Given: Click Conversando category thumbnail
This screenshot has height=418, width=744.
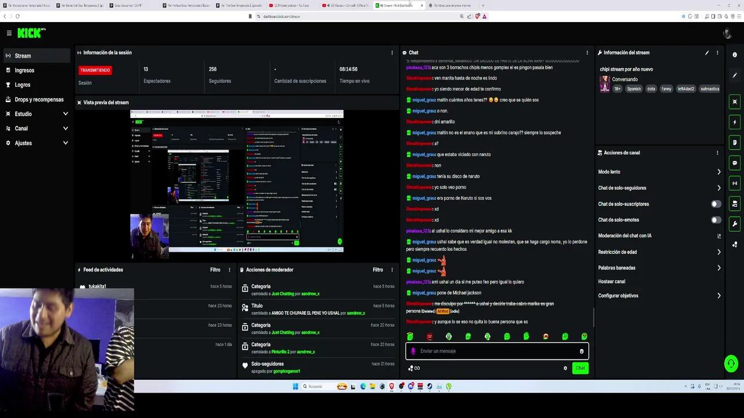Looking at the screenshot, I should [605, 84].
